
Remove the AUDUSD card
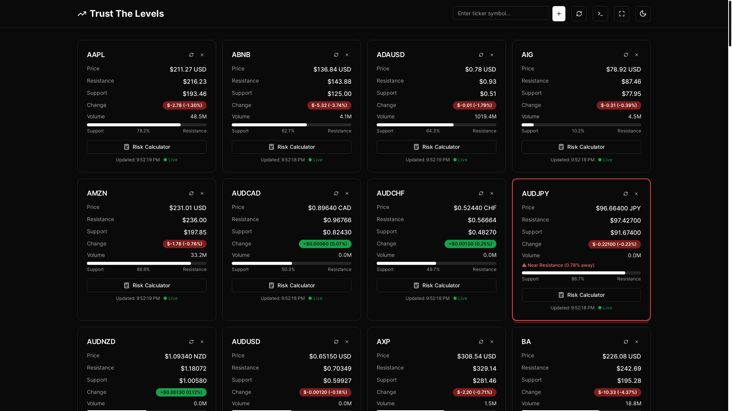coord(347,342)
